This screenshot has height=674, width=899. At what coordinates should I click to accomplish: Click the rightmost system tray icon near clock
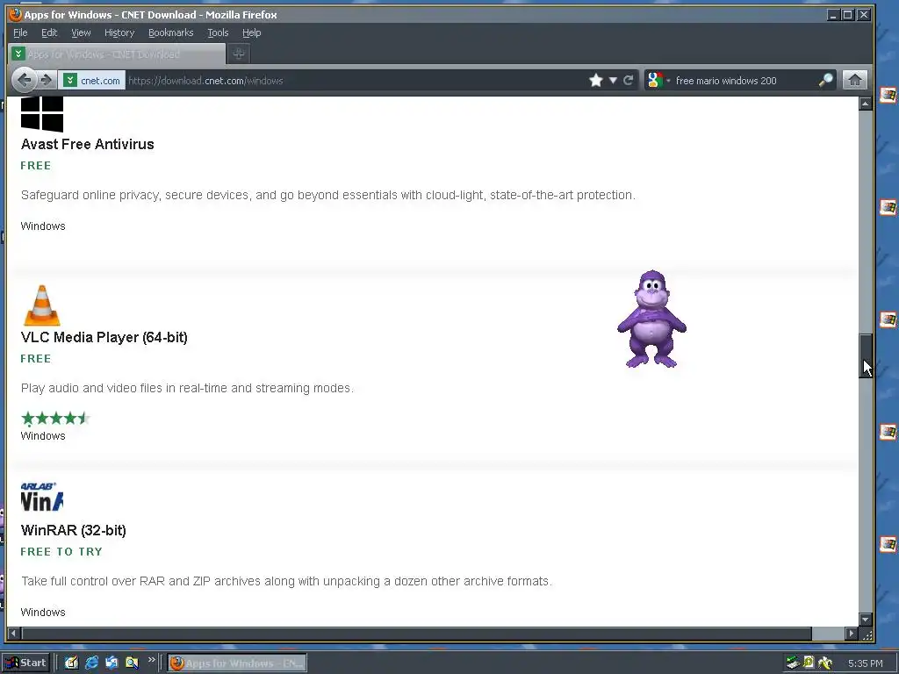click(x=825, y=663)
